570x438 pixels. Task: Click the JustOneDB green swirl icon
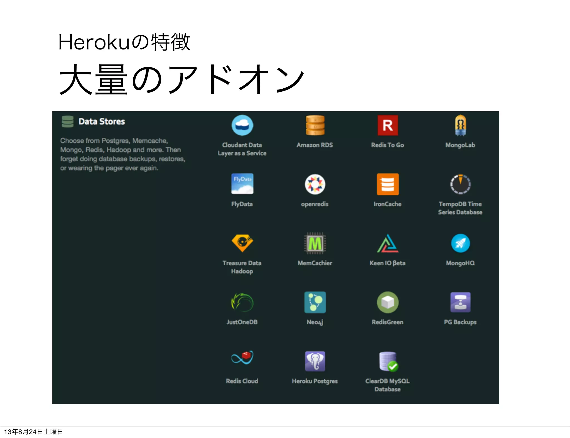click(x=242, y=302)
